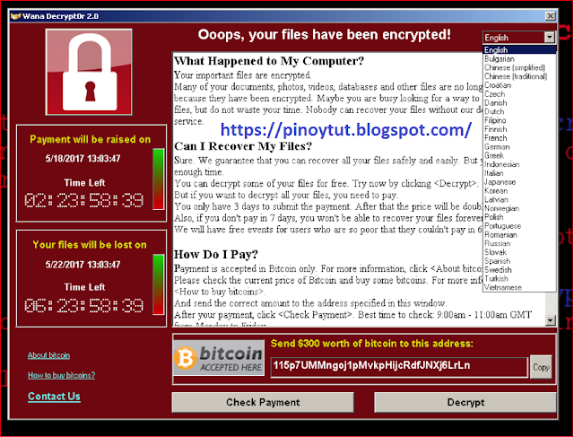Copy the bitcoin address with Copy button
The height and width of the screenshot is (437, 574).
(x=541, y=367)
